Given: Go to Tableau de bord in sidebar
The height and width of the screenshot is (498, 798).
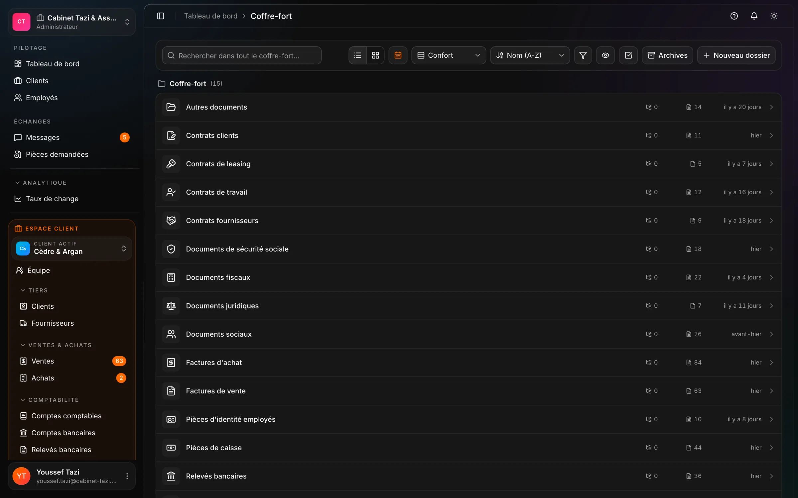Looking at the screenshot, I should [72, 64].
